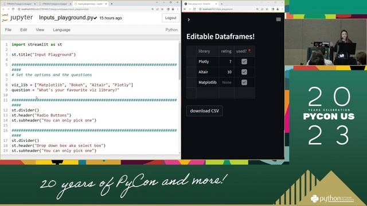Reload the Jupyter browser page

[13, 9]
